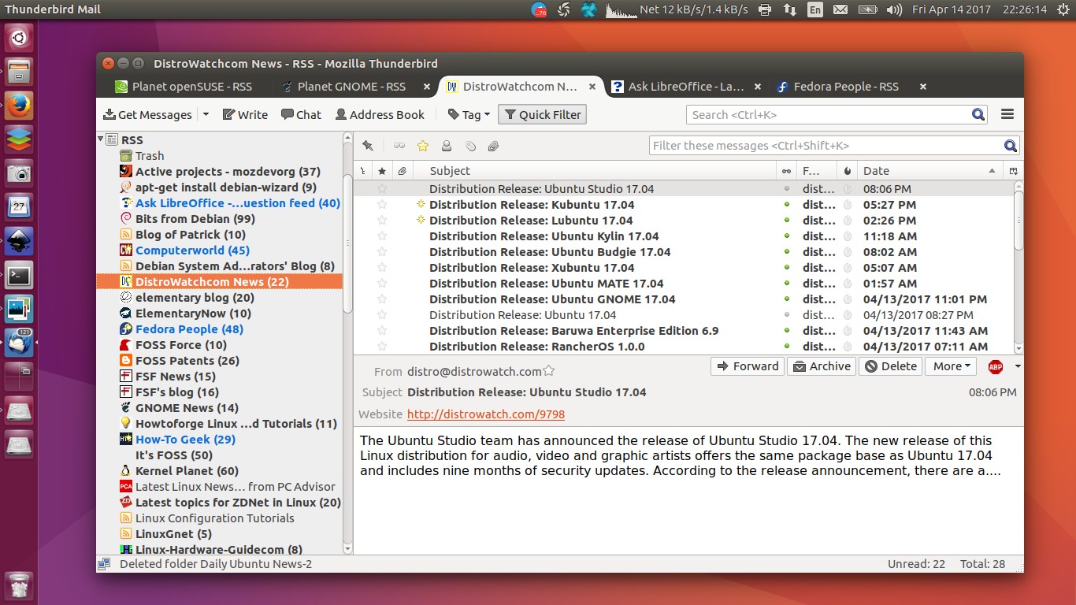Click the Forward button
Image resolution: width=1076 pixels, height=605 pixels.
(x=747, y=366)
